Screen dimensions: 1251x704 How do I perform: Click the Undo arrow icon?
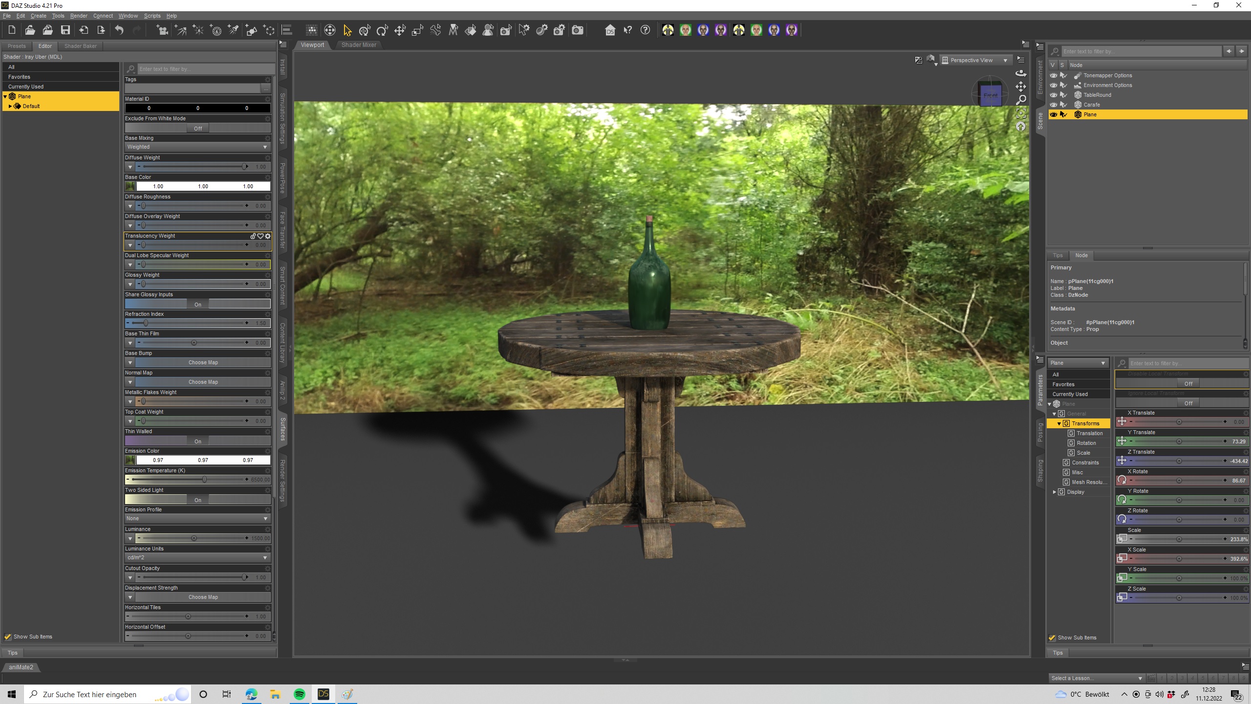click(119, 30)
